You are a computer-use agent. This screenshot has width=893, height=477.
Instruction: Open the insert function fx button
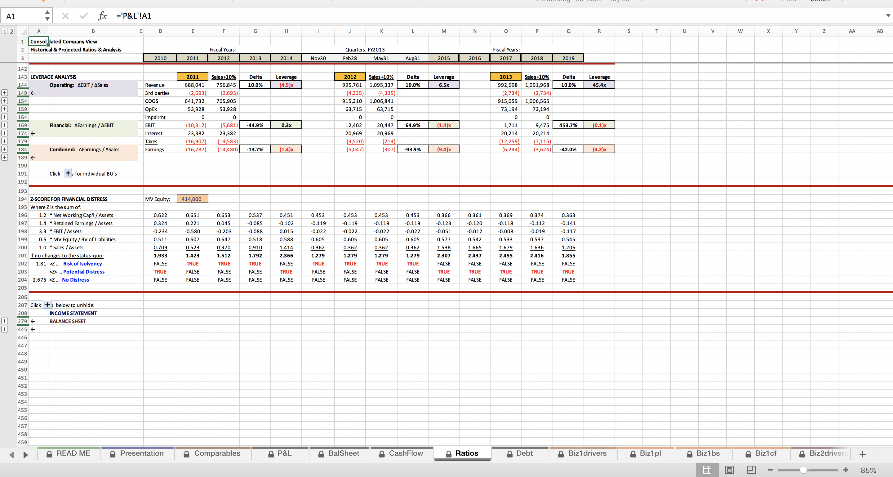(x=102, y=16)
